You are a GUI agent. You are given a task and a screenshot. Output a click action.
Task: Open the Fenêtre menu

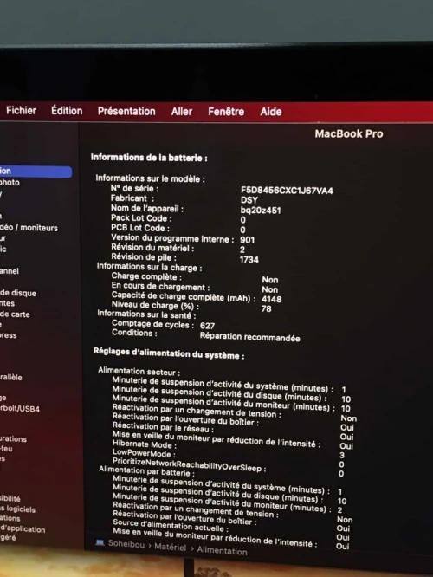pos(226,112)
